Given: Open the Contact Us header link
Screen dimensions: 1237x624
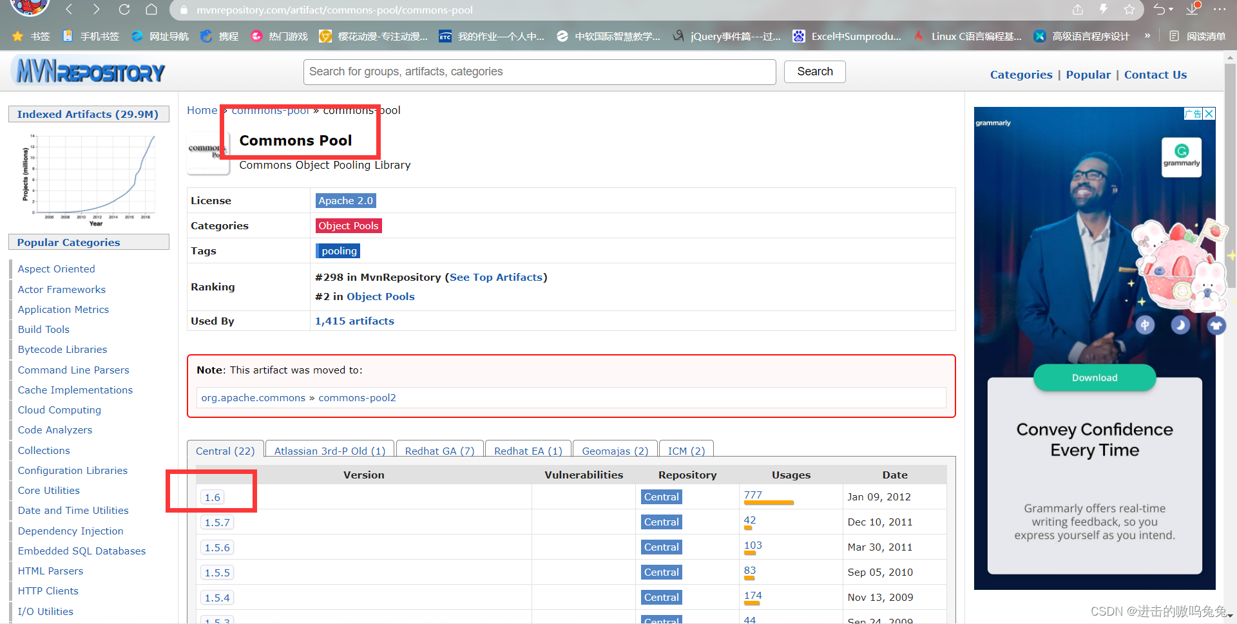Looking at the screenshot, I should (x=1155, y=75).
